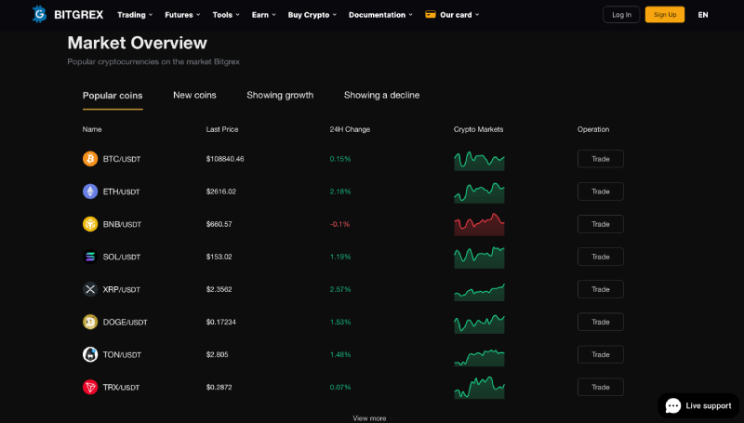Open the TRX/USDT sparkline chart
The width and height of the screenshot is (744, 423).
point(479,388)
